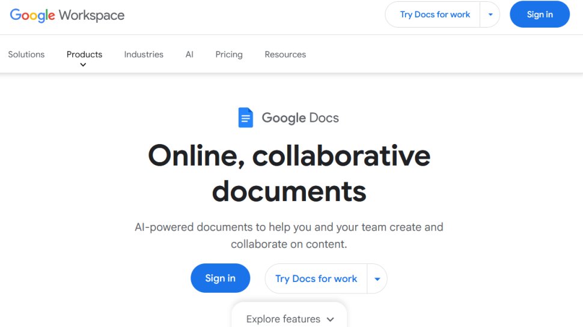Image resolution: width=583 pixels, height=327 pixels.
Task: Open Try Docs for work in header
Action: pyautogui.click(x=435, y=14)
